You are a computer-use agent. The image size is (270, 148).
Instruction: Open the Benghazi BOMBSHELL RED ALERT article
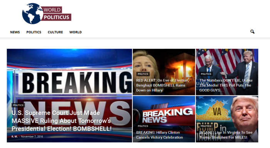click(x=162, y=85)
